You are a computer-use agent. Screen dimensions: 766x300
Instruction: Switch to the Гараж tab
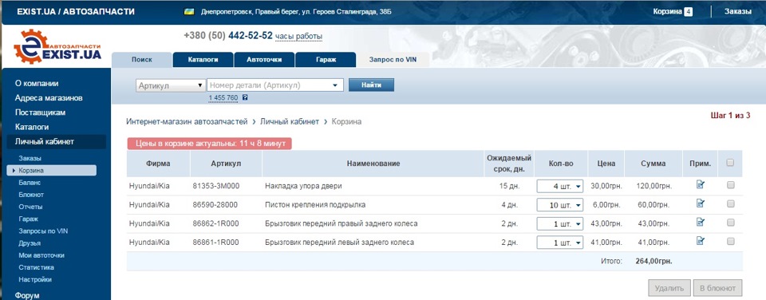(326, 60)
